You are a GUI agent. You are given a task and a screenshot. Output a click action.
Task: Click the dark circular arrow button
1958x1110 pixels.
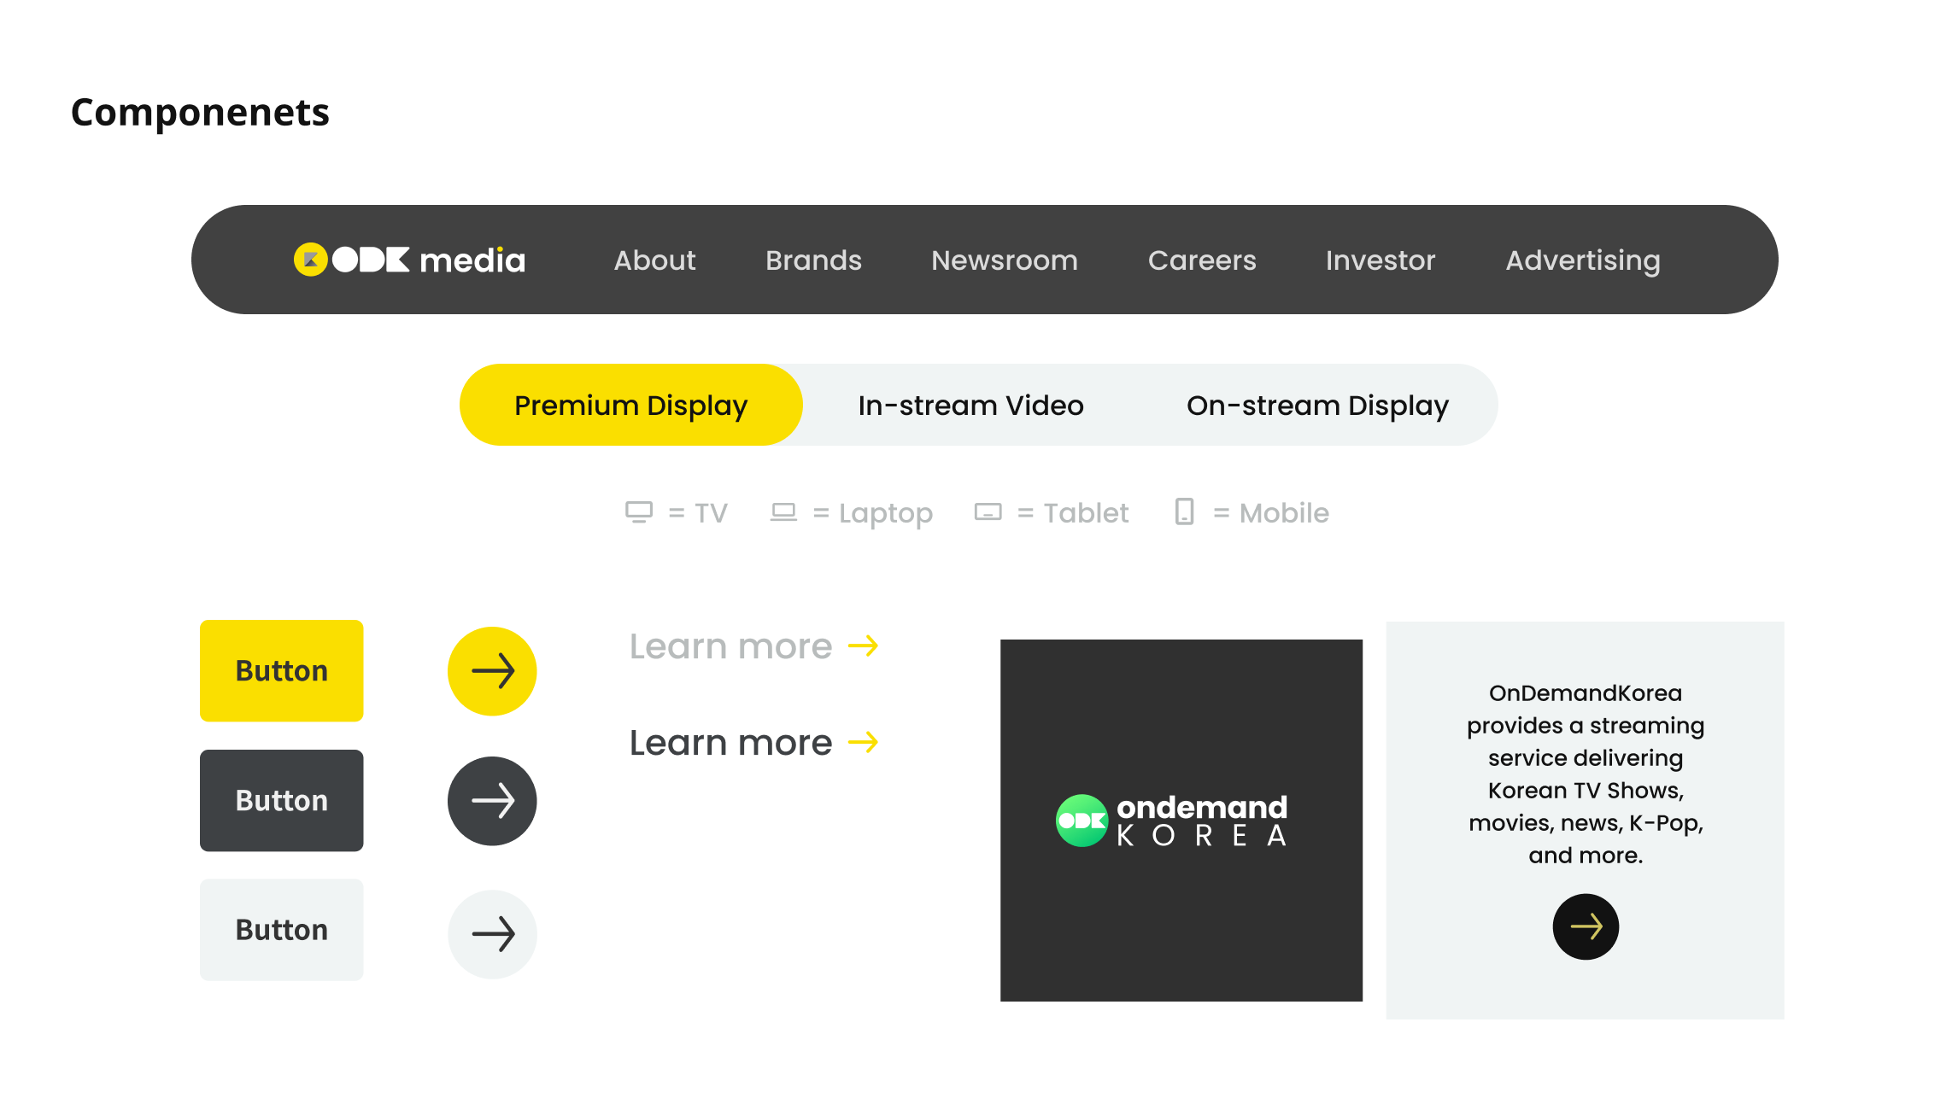492,801
